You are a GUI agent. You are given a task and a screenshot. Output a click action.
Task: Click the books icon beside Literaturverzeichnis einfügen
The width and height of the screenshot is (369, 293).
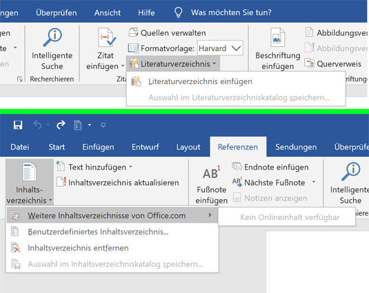[x=136, y=81]
